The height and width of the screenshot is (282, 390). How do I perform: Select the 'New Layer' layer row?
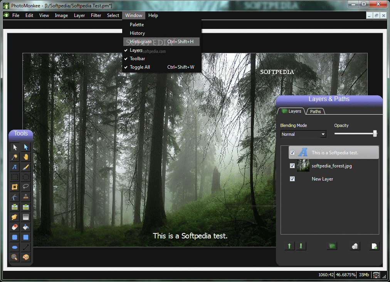[x=334, y=179]
